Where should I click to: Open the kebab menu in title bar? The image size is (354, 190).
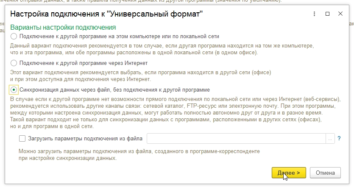click(313, 14)
